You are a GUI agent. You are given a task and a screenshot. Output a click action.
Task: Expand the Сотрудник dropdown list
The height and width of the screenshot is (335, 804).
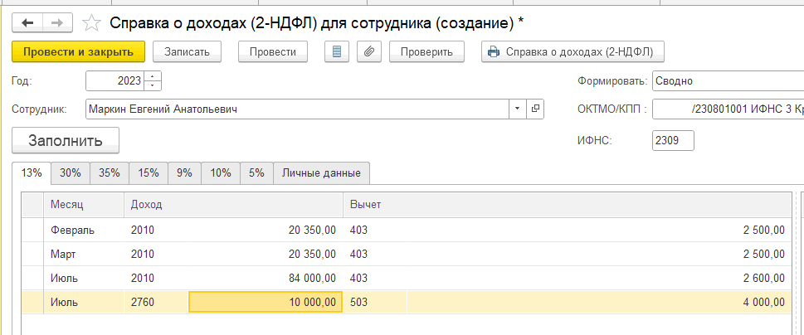(517, 109)
